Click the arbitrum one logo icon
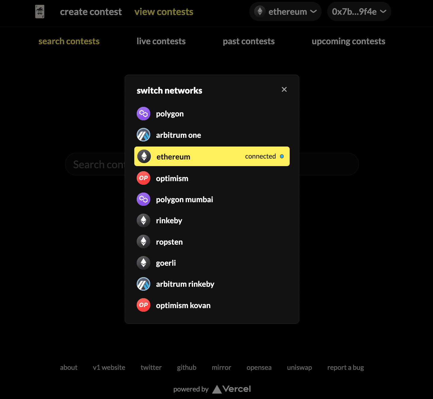The width and height of the screenshot is (433, 399). tap(143, 135)
